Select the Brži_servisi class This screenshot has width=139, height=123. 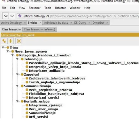[x=38, y=117]
